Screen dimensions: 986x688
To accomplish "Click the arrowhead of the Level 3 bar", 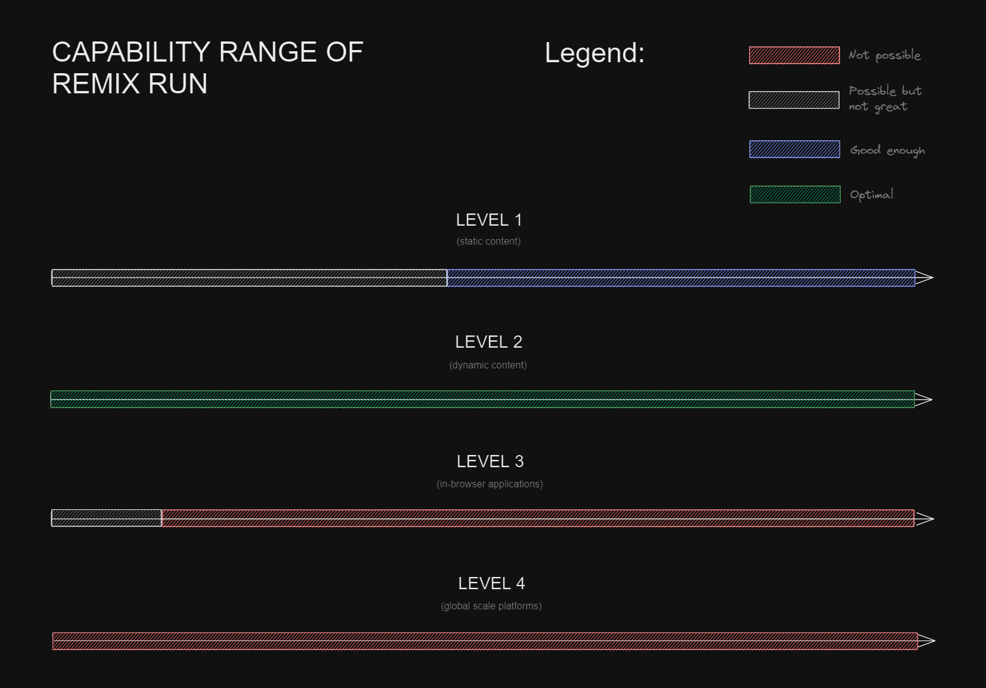I will click(x=924, y=519).
